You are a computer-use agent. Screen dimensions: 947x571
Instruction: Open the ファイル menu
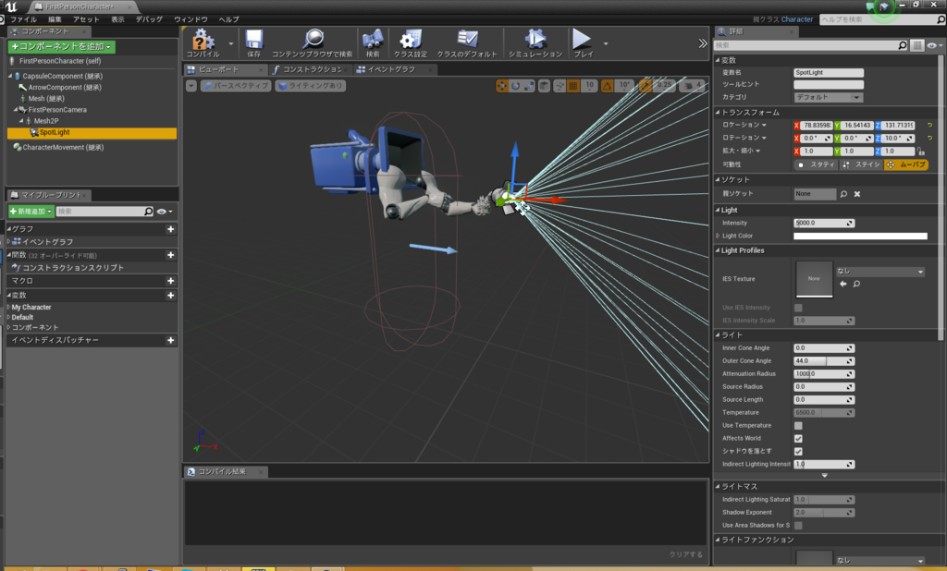click(x=23, y=19)
